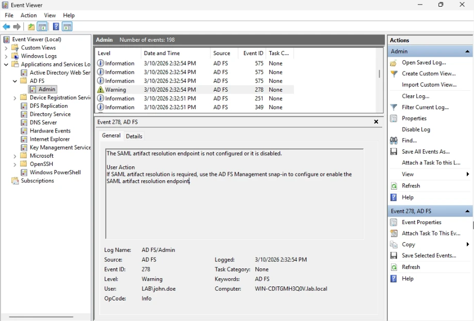
Task: Collapse the Admin actions section
Action: pyautogui.click(x=467, y=52)
